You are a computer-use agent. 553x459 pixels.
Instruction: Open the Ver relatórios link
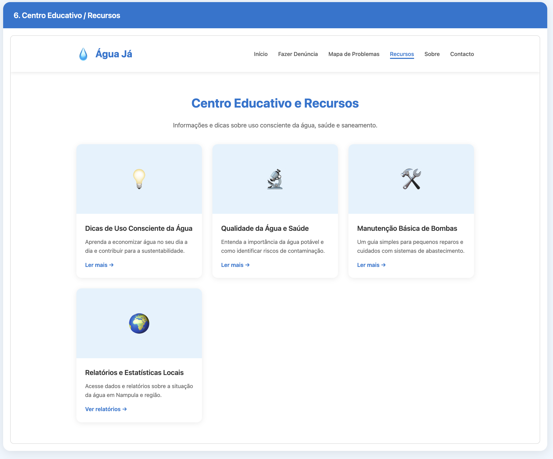106,409
